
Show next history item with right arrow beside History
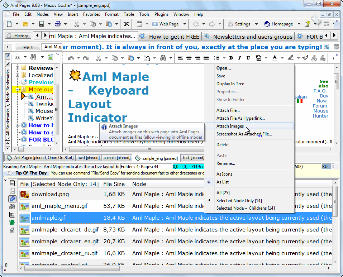click(45, 35)
